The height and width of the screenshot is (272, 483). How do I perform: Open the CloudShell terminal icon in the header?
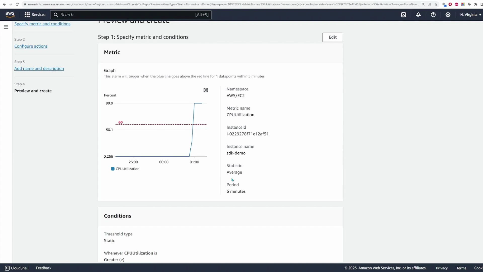click(404, 15)
